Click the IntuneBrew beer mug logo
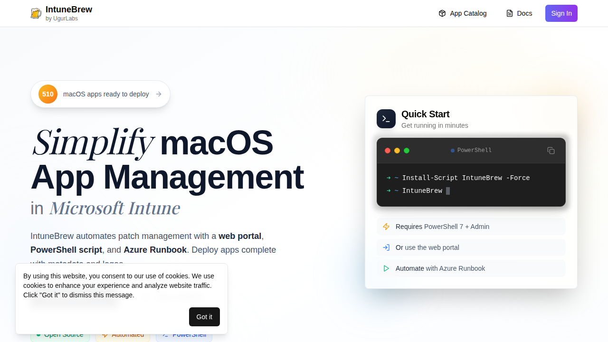Viewport: 608px width, 342px height. click(36, 13)
